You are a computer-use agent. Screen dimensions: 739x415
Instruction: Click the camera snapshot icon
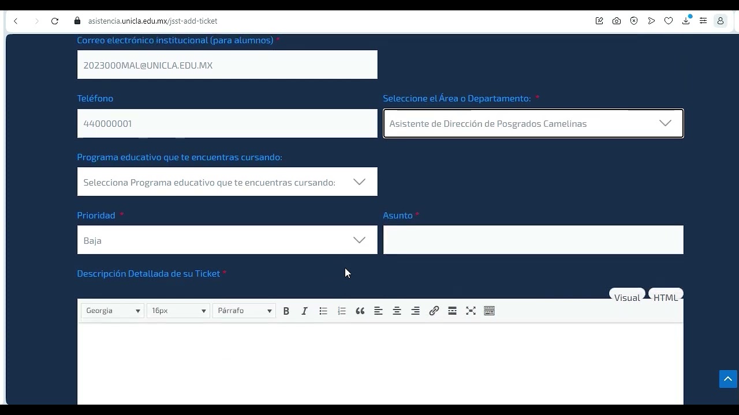click(617, 21)
